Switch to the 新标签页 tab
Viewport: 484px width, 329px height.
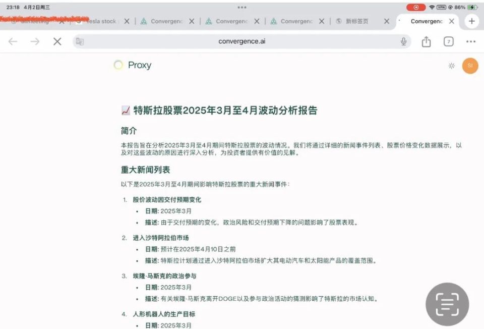[x=356, y=21]
